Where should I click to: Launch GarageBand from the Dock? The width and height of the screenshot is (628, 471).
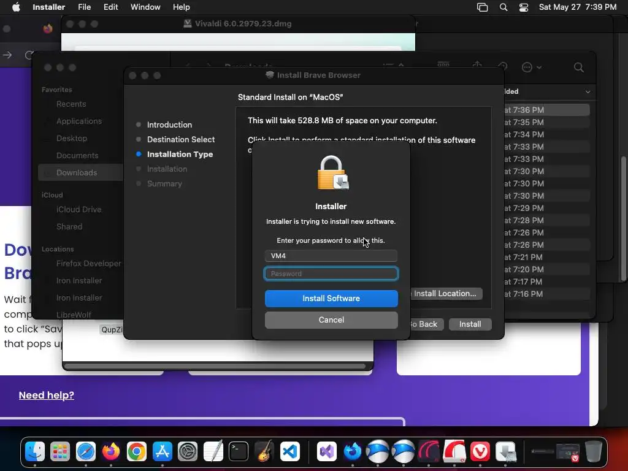click(x=264, y=451)
